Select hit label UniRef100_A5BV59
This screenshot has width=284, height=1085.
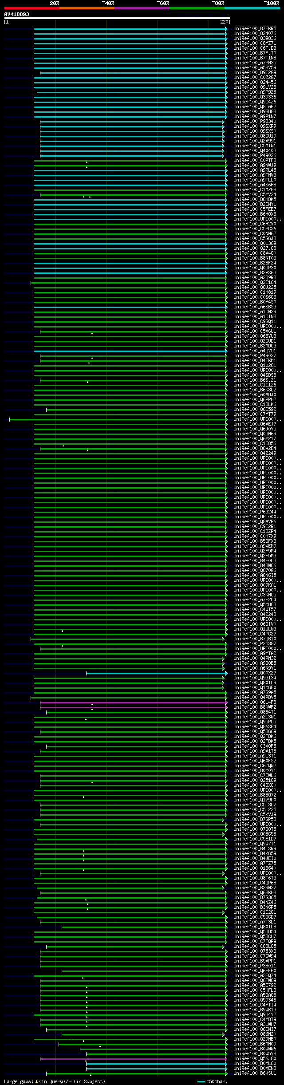[255, 68]
